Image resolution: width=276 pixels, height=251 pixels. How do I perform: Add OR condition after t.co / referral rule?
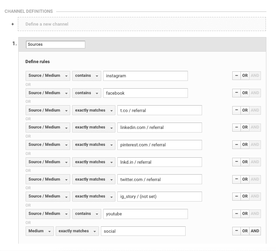[x=245, y=110]
